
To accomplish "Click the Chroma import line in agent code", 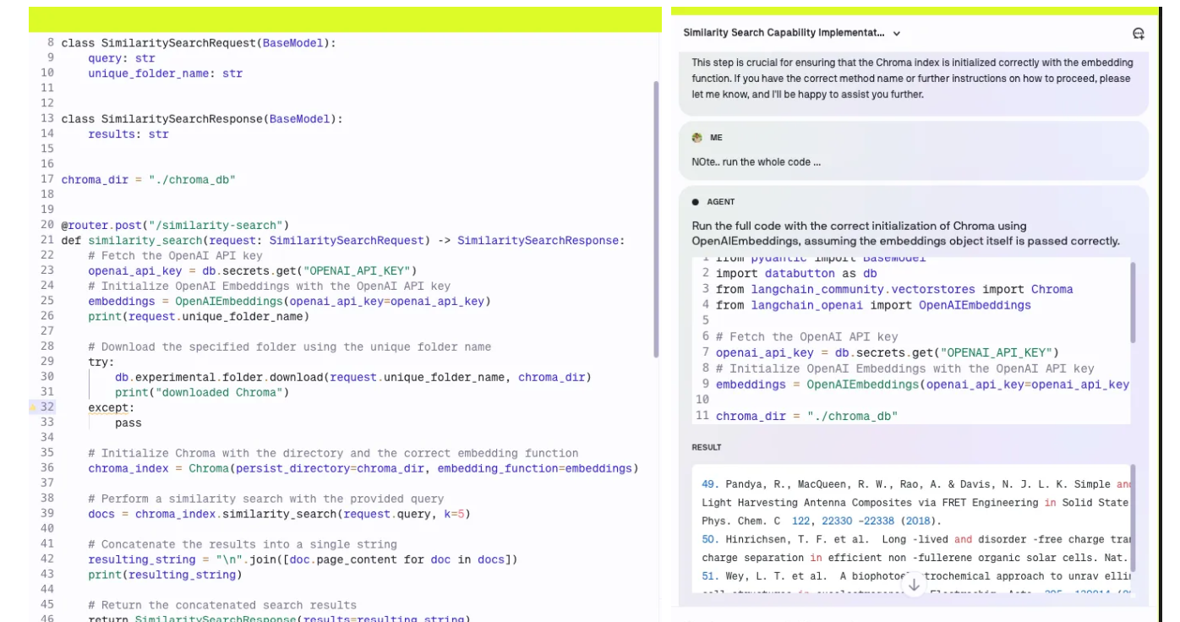I will [x=893, y=289].
